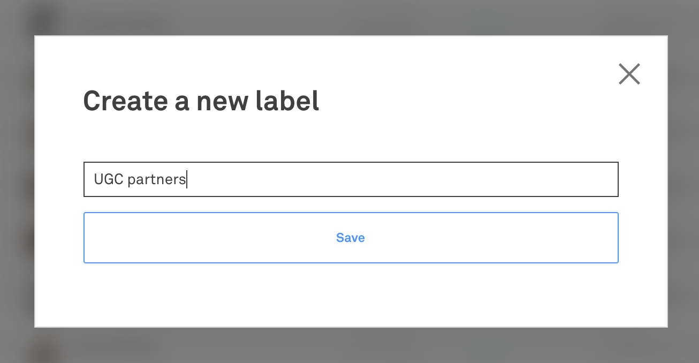This screenshot has width=699, height=363.
Task: Select the text field containing UGC partners
Action: (x=351, y=179)
